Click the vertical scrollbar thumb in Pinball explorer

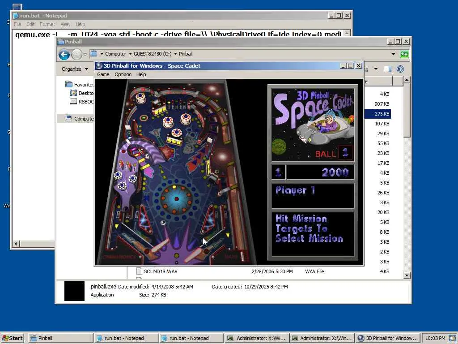pos(407,110)
